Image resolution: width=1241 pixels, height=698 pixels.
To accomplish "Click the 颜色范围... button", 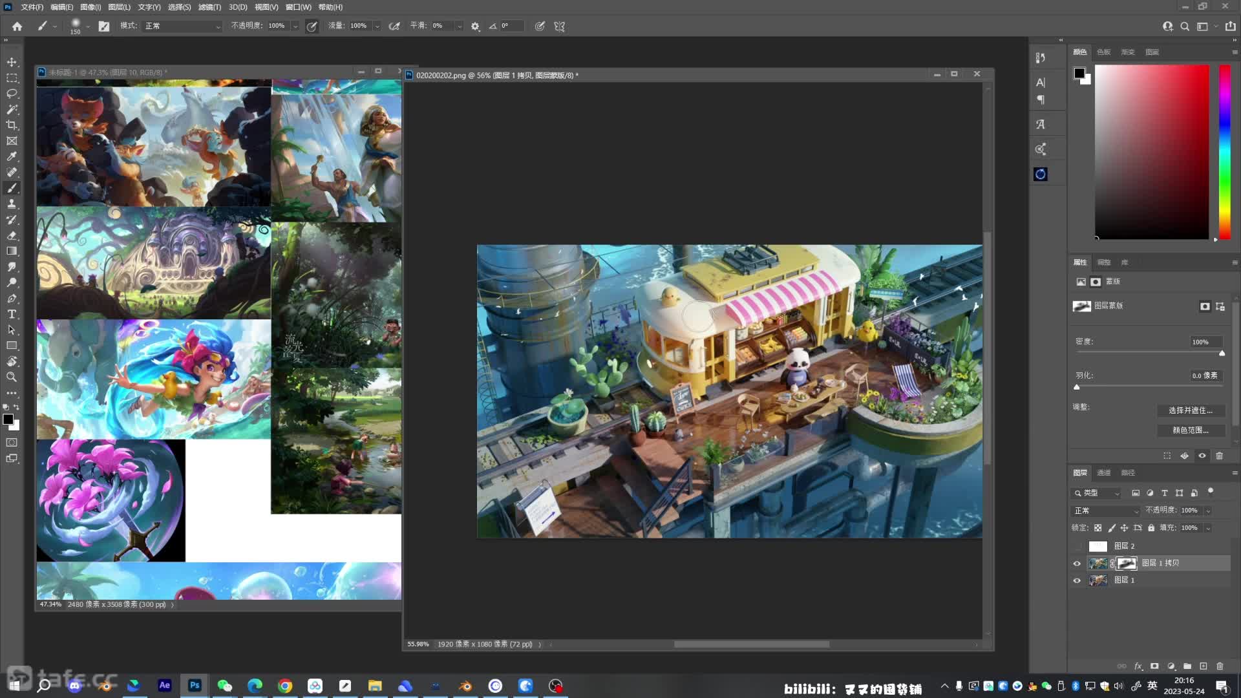I will [x=1191, y=430].
